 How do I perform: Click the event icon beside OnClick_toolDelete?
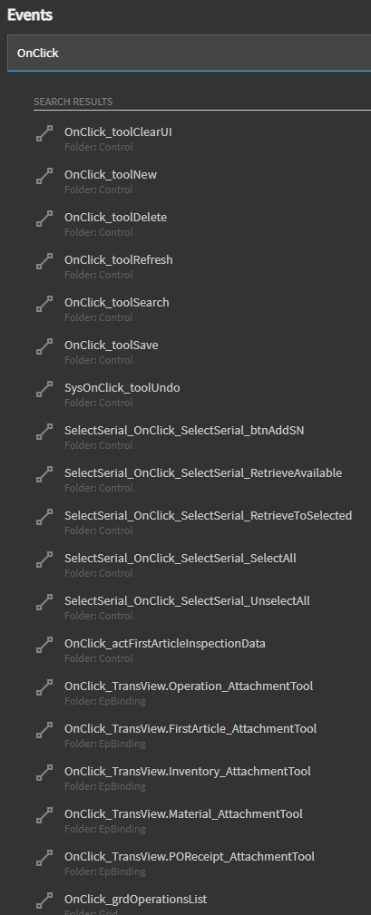click(44, 219)
